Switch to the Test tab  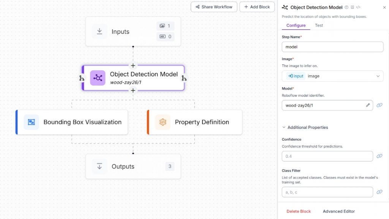[x=319, y=25]
